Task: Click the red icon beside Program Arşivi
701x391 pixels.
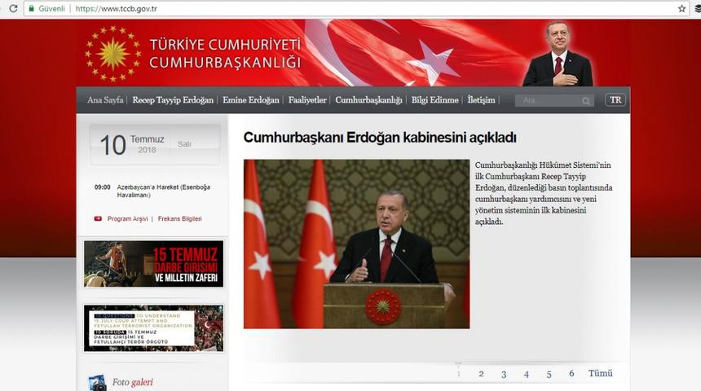Action: coord(98,218)
